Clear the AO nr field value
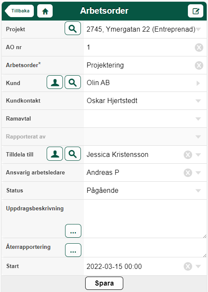The height and width of the screenshot is (292, 208). point(199,47)
